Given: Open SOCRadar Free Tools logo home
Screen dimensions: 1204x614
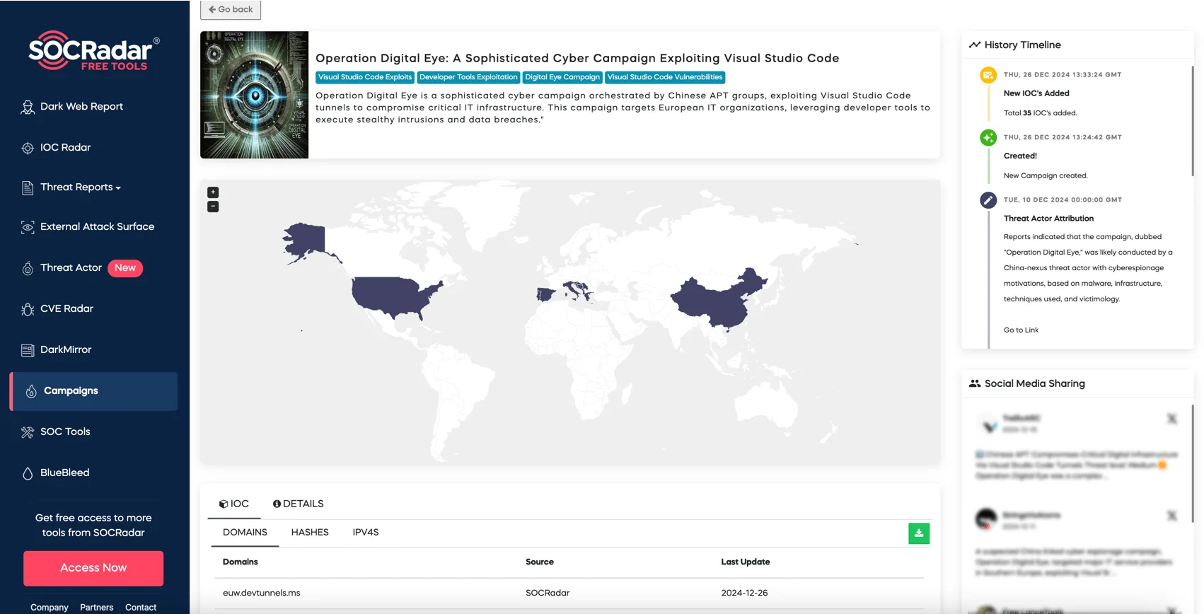Looking at the screenshot, I should 93,50.
